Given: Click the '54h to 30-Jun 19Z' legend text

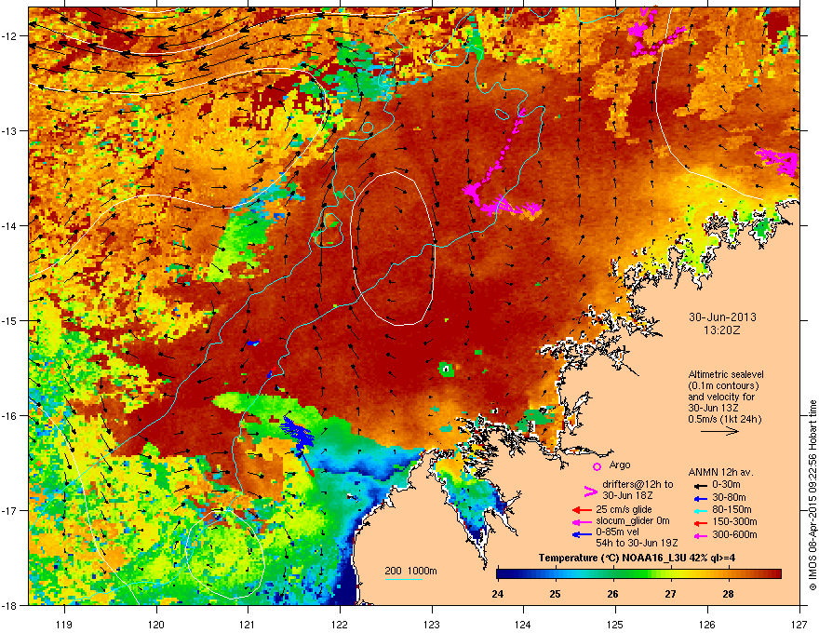Looking at the screenshot, I should [637, 543].
